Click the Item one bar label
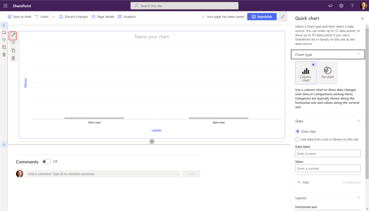This screenshot has height=211, width=369. tap(94, 122)
